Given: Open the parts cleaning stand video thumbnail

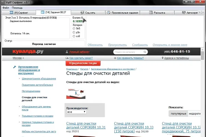Looking at the screenshot, I should coord(76,94).
